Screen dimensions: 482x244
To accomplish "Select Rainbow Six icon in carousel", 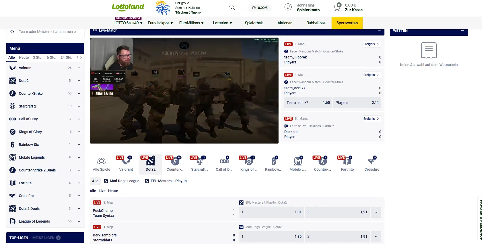I will click(x=273, y=161).
